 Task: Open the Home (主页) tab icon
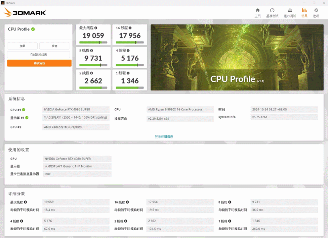(x=257, y=10)
